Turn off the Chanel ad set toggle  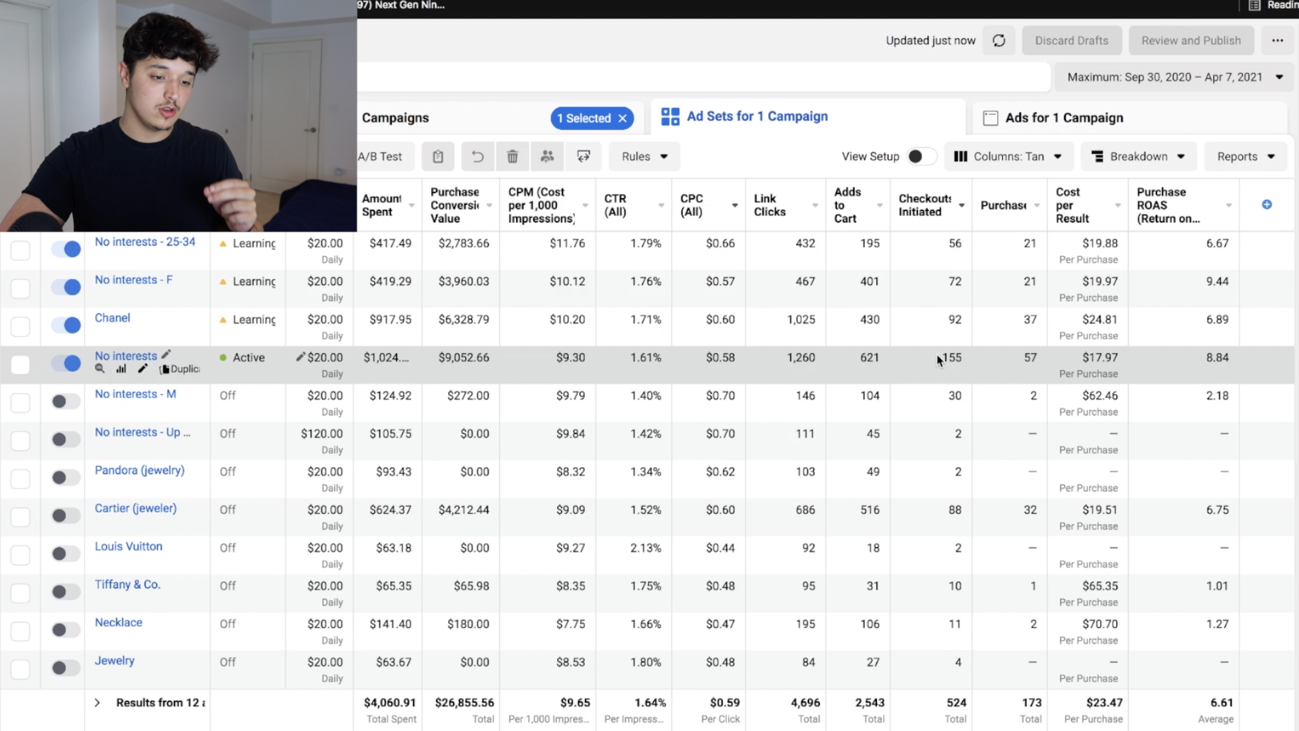66,325
